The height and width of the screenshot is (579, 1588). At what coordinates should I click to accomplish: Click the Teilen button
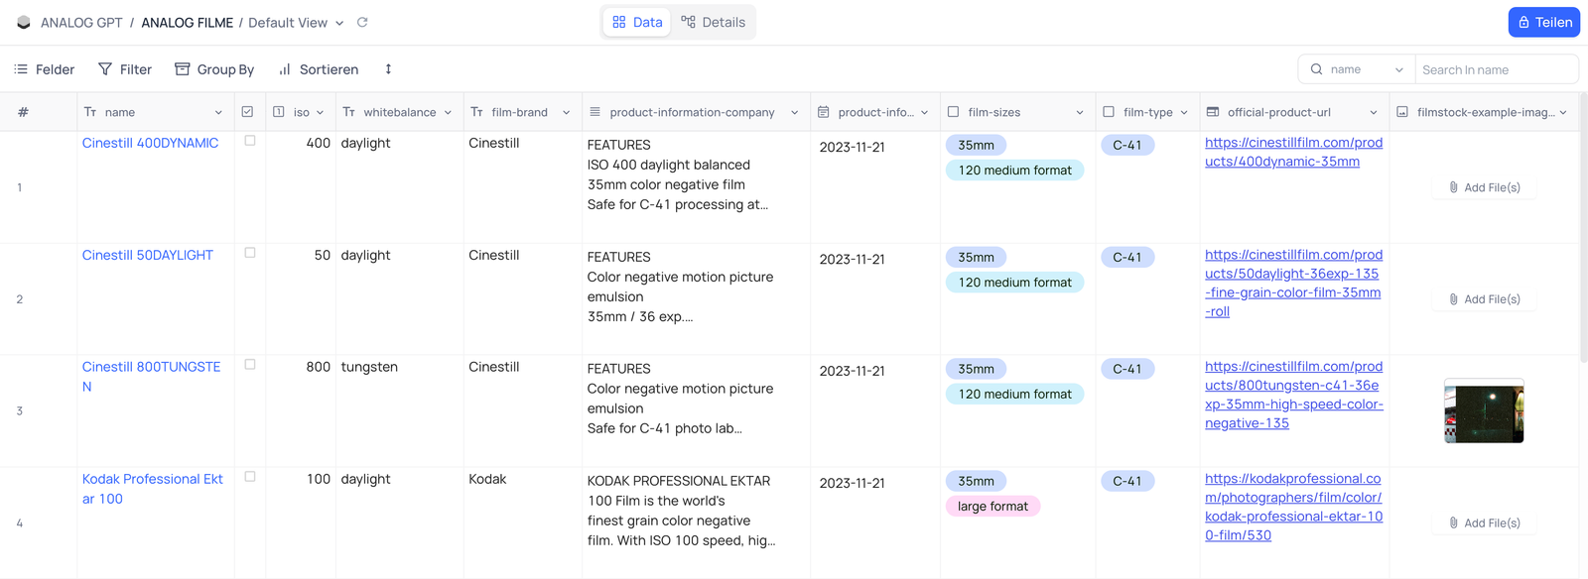[x=1543, y=21]
